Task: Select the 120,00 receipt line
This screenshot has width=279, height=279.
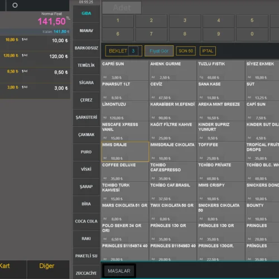Action: (35, 59)
